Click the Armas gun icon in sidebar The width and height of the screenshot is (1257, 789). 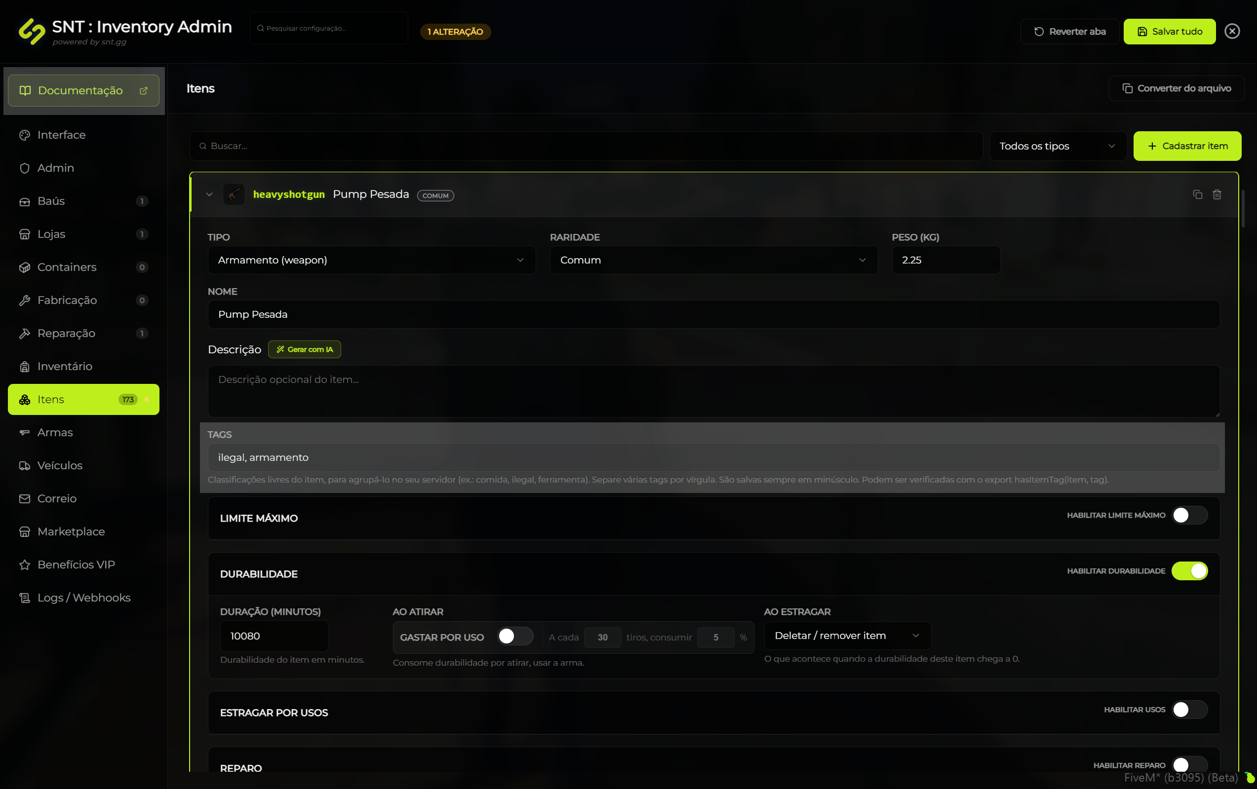(x=25, y=433)
